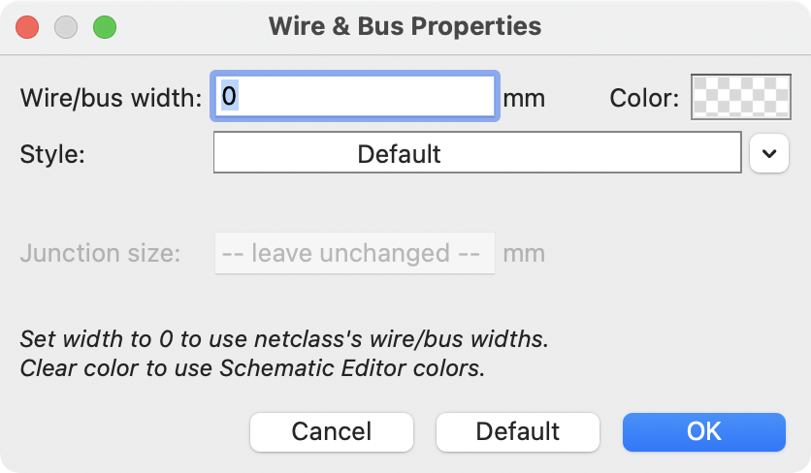Confirm changes with the OK button
811x473 pixels.
pyautogui.click(x=703, y=431)
